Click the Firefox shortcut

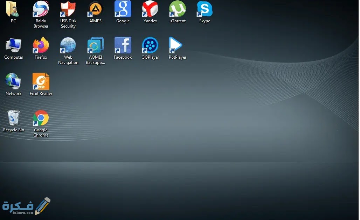41,46
